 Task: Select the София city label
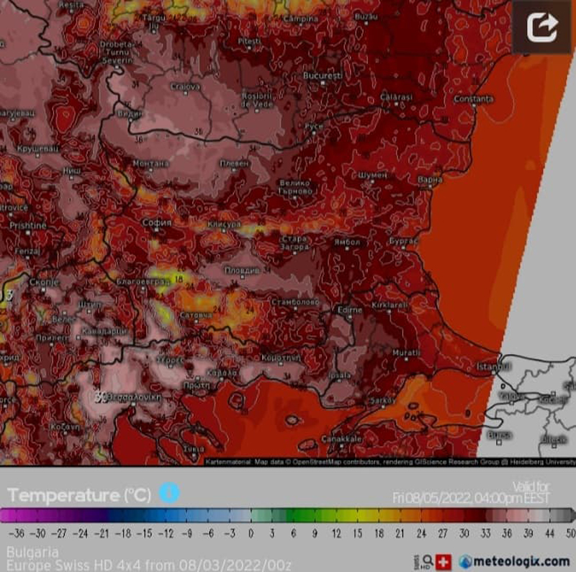tap(157, 223)
